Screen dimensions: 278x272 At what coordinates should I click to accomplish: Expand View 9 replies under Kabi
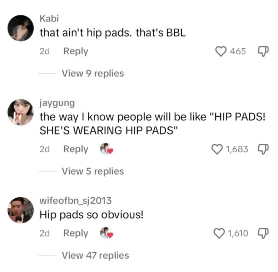pos(93,73)
